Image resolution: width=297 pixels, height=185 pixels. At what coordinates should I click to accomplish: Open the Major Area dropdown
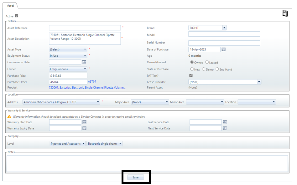pos(150,102)
